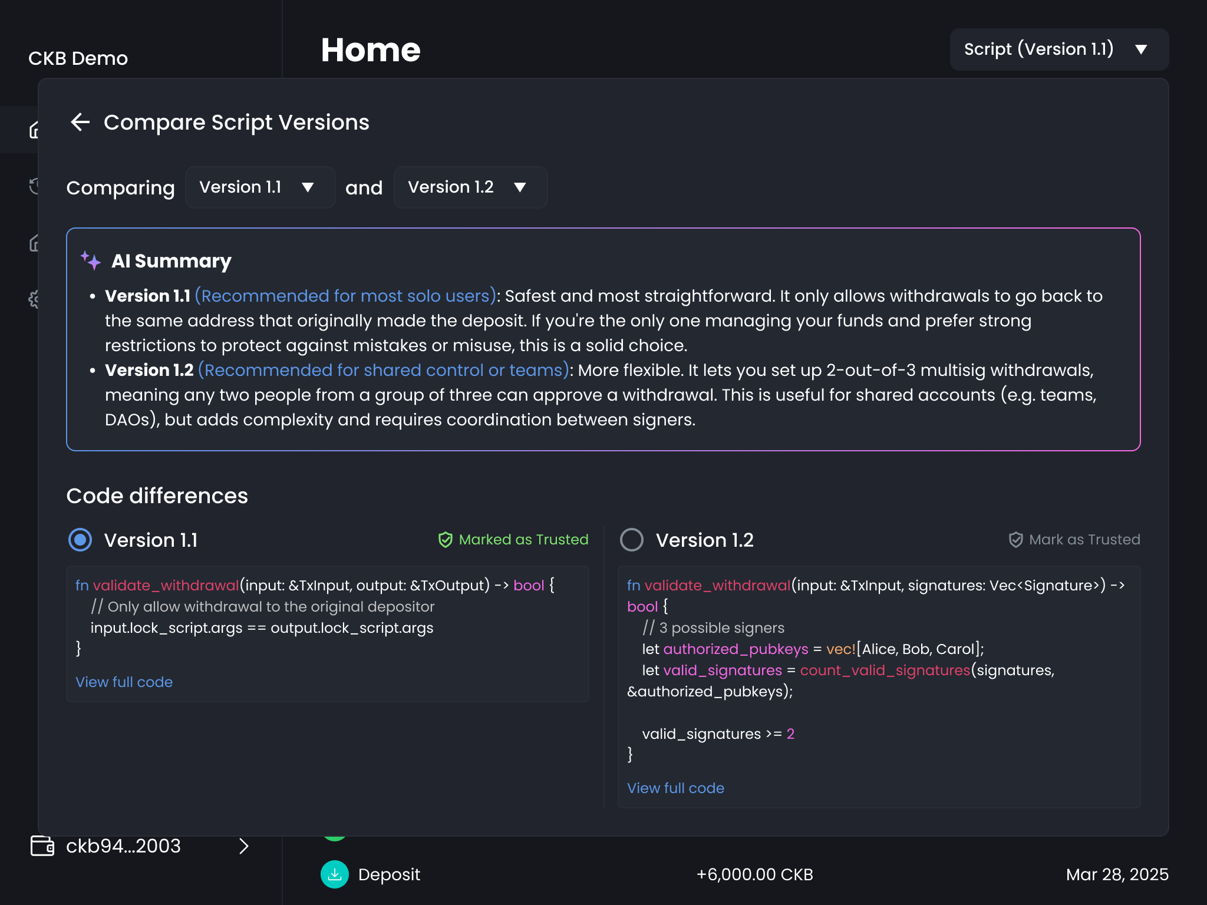The image size is (1207, 905).
Task: Open View full code under Version 1.2
Action: tap(675, 788)
